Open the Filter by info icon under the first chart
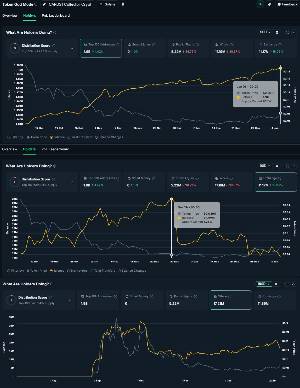 pyautogui.click(x=9, y=137)
